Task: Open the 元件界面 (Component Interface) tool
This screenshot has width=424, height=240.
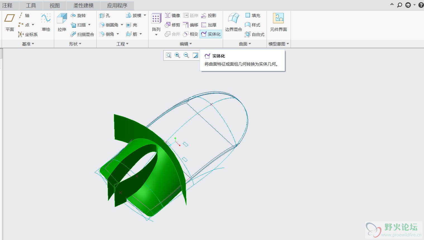Action: click(278, 22)
